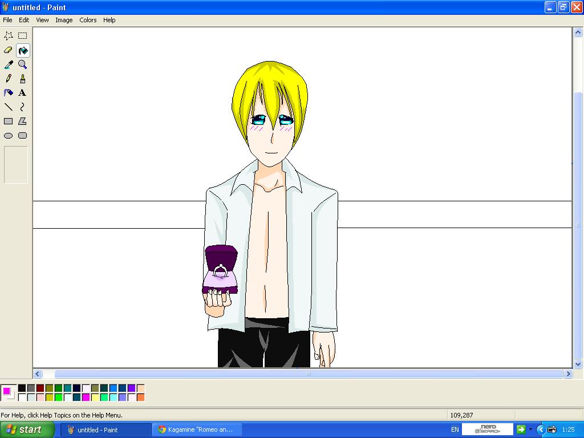
Task: Select the periwinkle color swatch
Action: (x=123, y=398)
